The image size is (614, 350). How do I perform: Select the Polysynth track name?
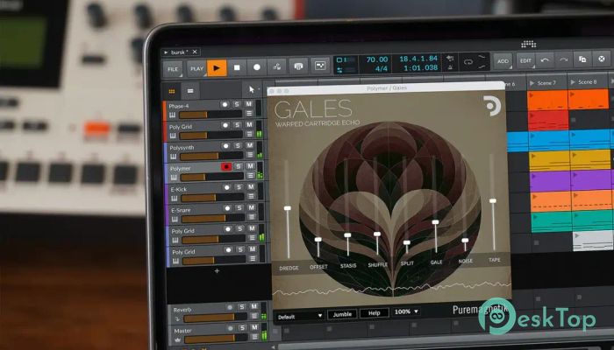click(182, 148)
